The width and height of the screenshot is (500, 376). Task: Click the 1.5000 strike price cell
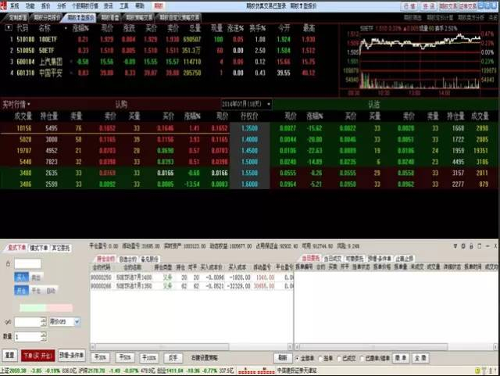click(x=249, y=162)
